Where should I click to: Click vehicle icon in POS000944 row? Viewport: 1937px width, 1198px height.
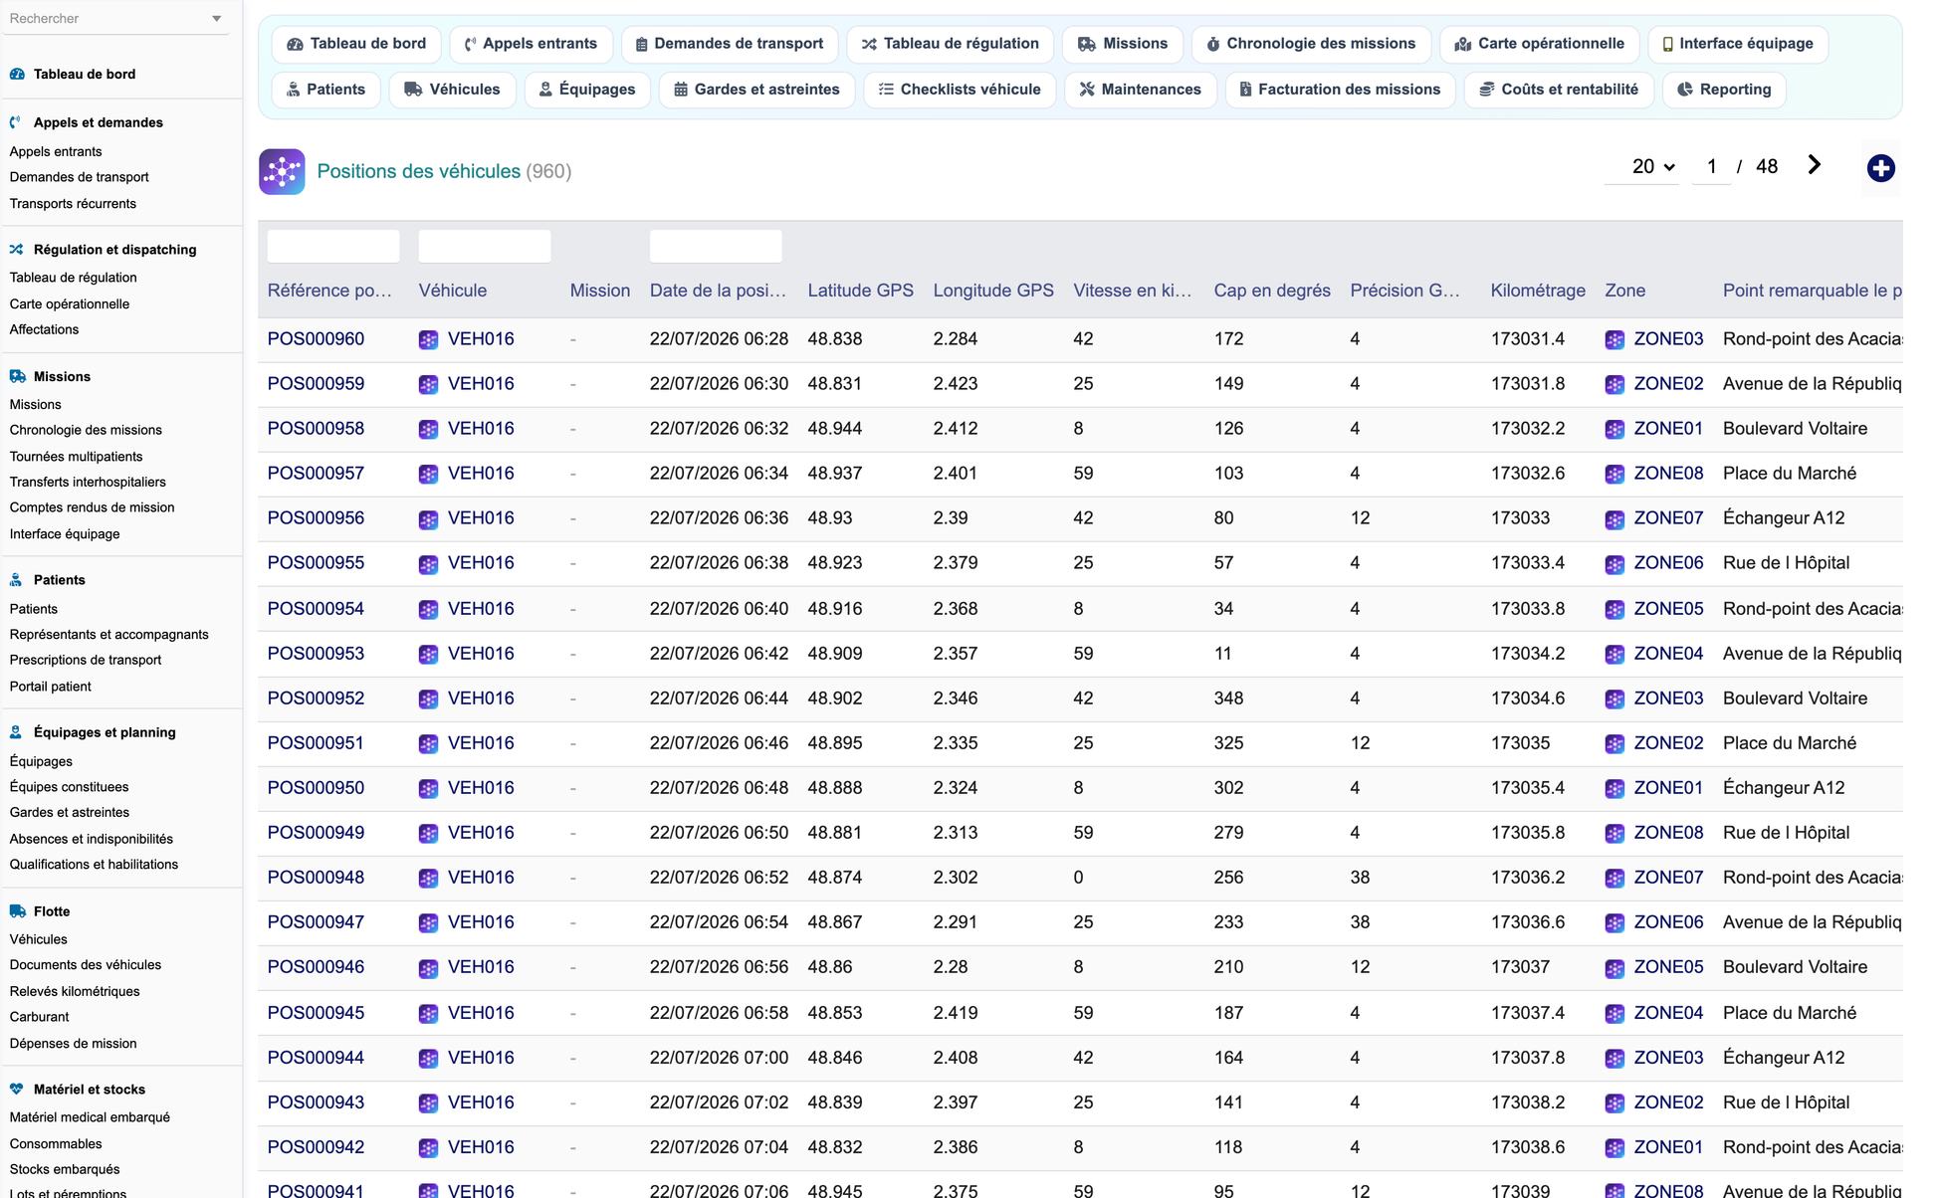(x=428, y=1059)
